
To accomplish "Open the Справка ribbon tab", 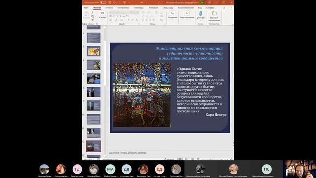I will click(210, 8).
